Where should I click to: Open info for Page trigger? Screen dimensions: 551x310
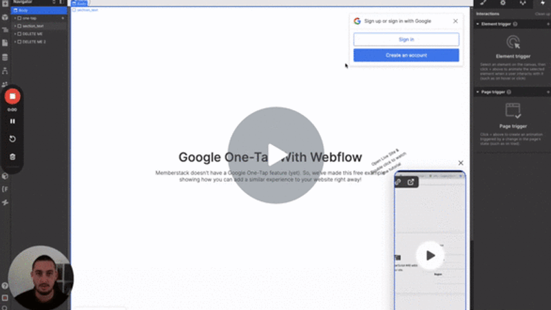(x=509, y=92)
